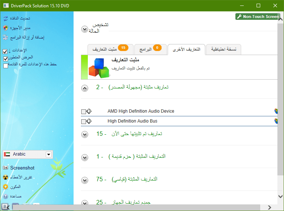Click the vertical scrollbar thumb
This screenshot has height=211, width=284.
(280, 99)
